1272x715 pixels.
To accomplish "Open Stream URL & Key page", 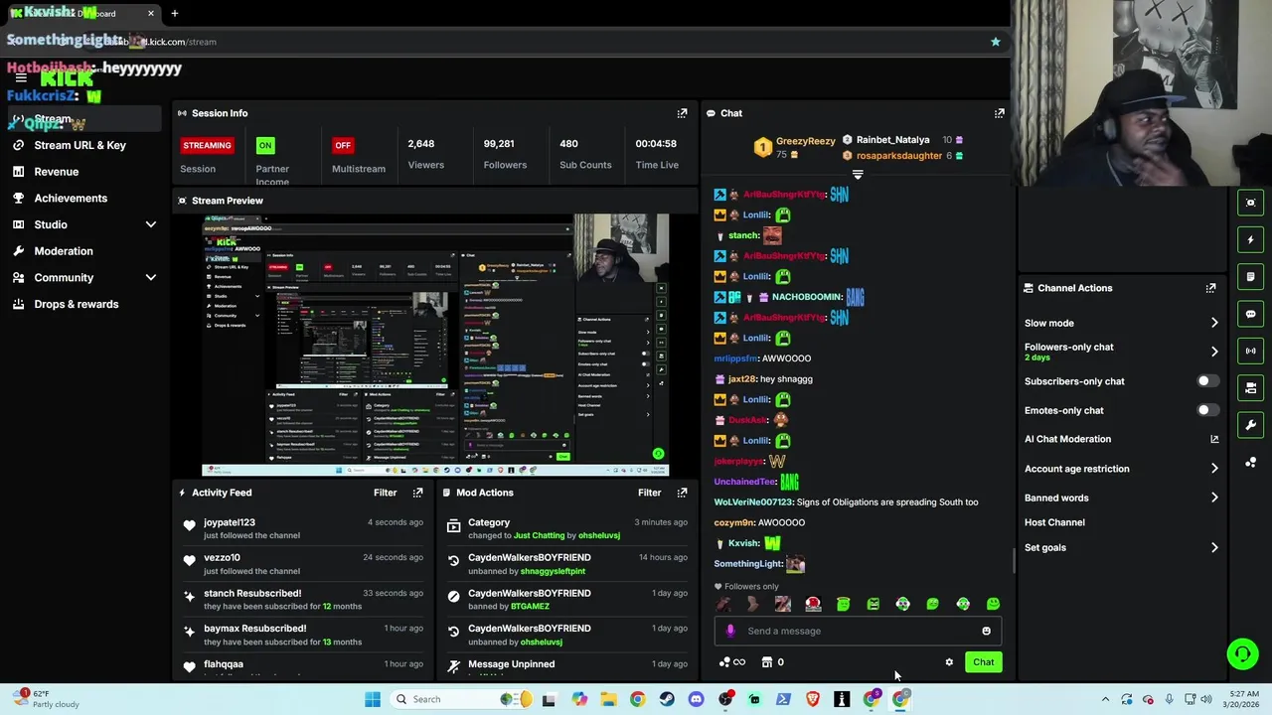I will tap(80, 145).
